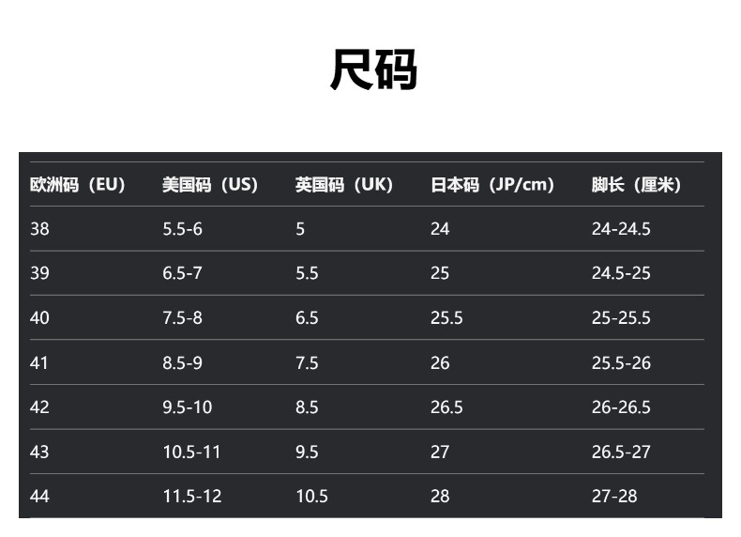This screenshot has height=537, width=741.
Task: Select the 美国码 (US) column header
Action: 209,185
